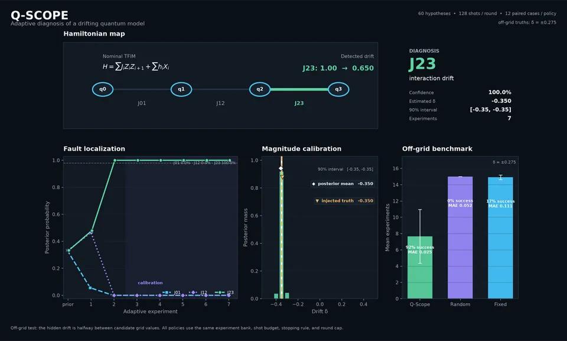Click the "Adaptive experiment" axis label

[151, 311]
